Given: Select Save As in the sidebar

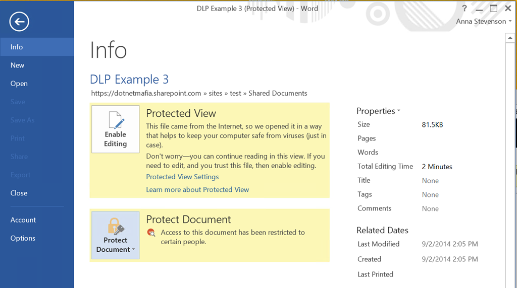Looking at the screenshot, I should point(37,120).
